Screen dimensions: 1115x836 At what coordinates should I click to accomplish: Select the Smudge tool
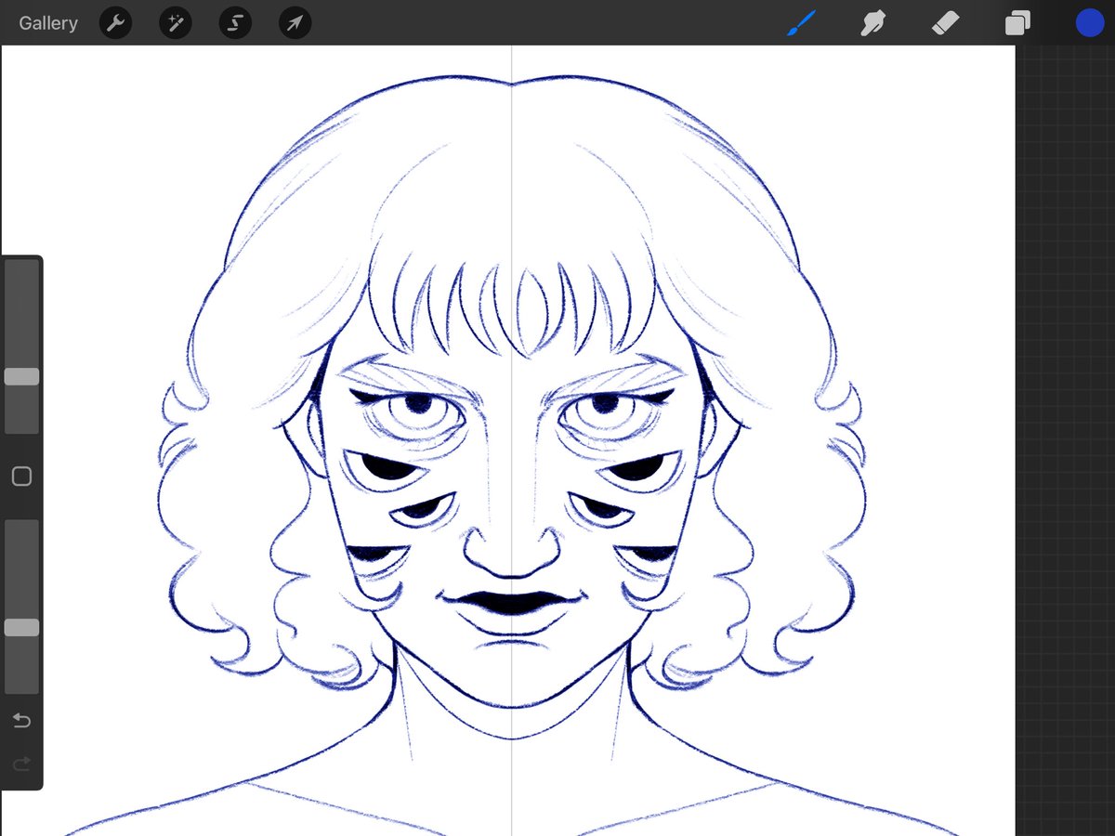[x=873, y=23]
